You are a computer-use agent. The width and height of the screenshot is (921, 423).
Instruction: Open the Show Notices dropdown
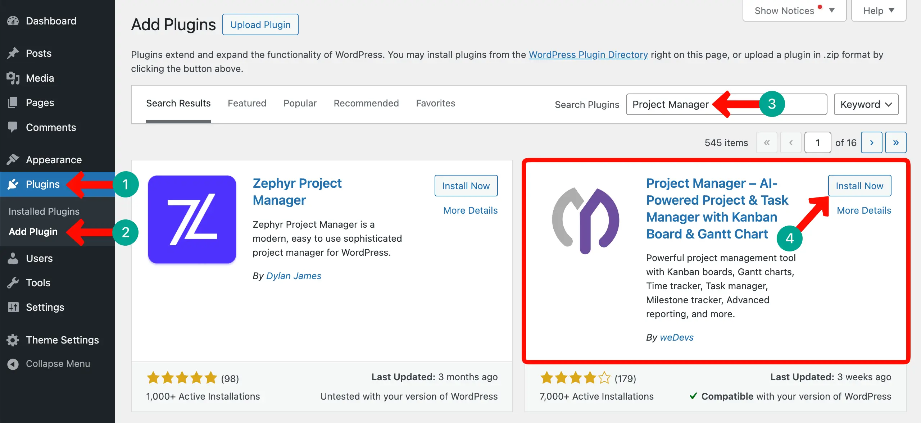(794, 10)
